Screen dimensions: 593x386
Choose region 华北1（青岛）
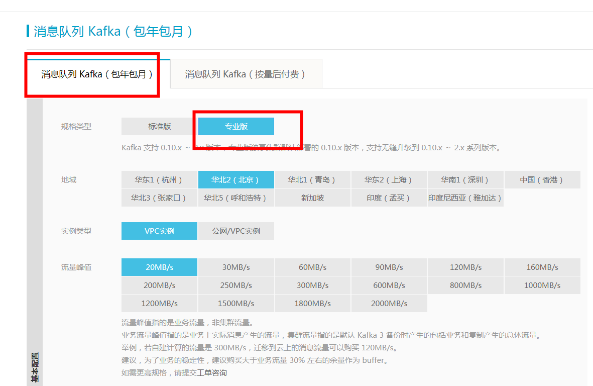(x=312, y=180)
